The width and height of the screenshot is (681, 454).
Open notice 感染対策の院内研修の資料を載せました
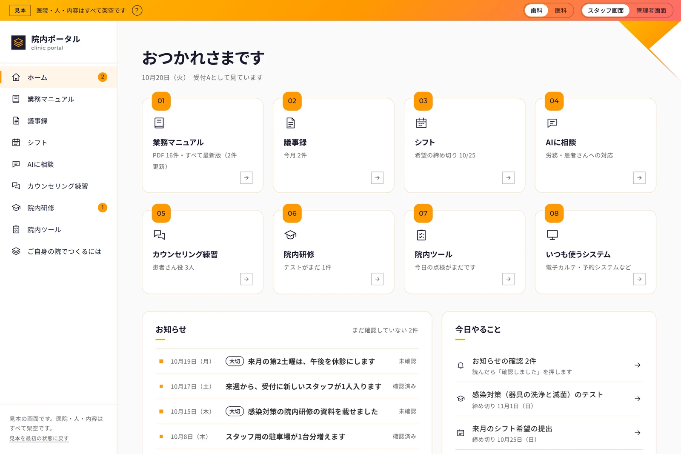pyautogui.click(x=287, y=411)
